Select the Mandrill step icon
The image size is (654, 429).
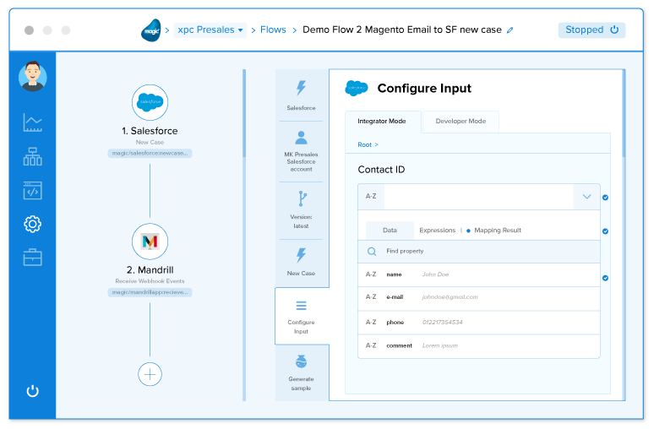click(150, 242)
